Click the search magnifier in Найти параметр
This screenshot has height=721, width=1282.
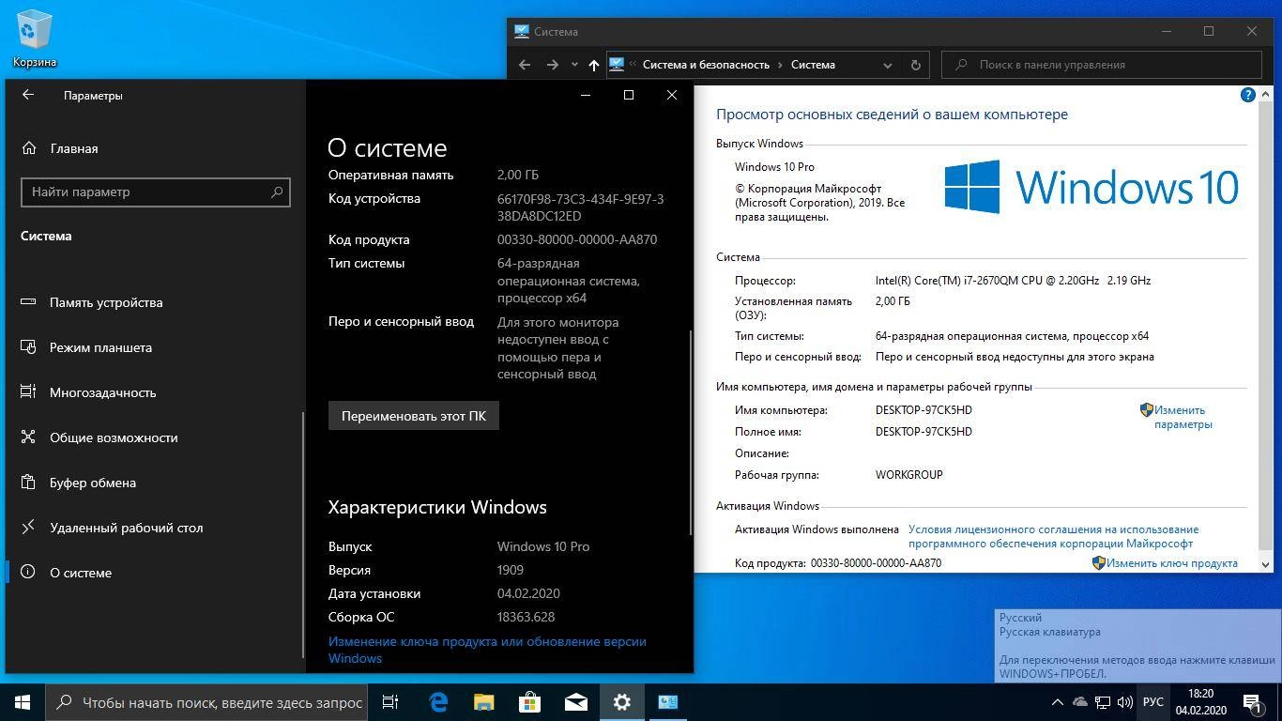point(277,192)
